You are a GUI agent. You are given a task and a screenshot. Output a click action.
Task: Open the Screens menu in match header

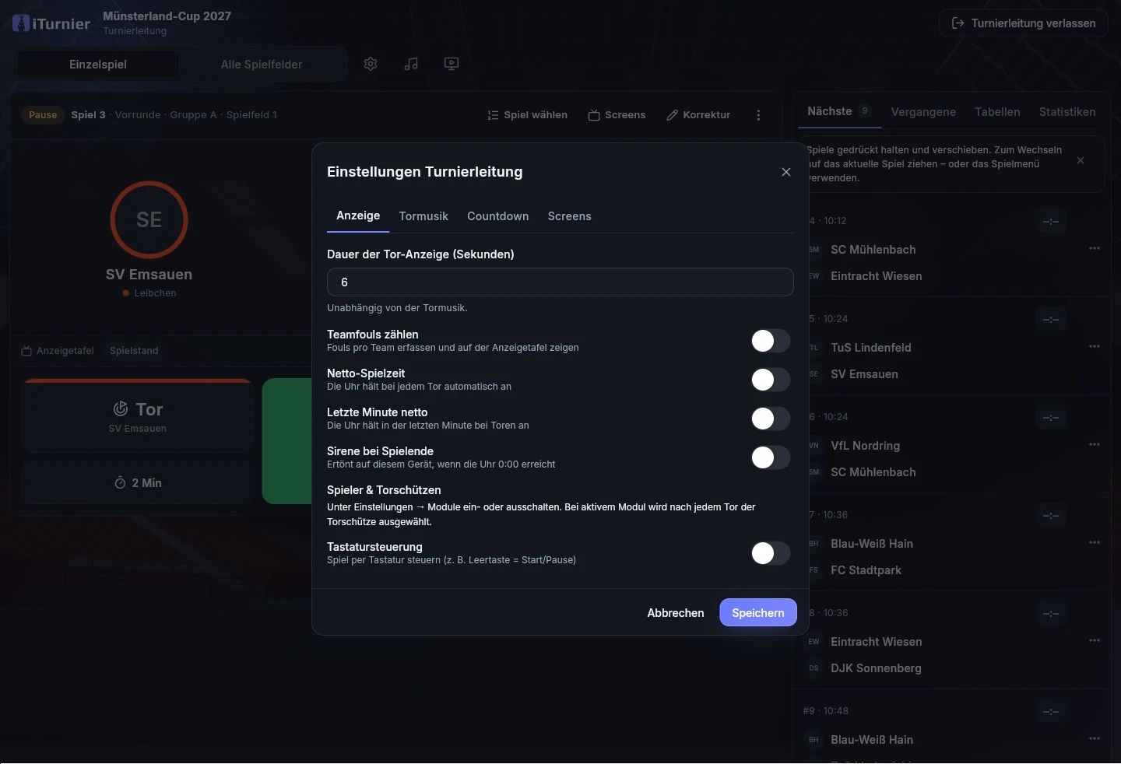tap(617, 115)
